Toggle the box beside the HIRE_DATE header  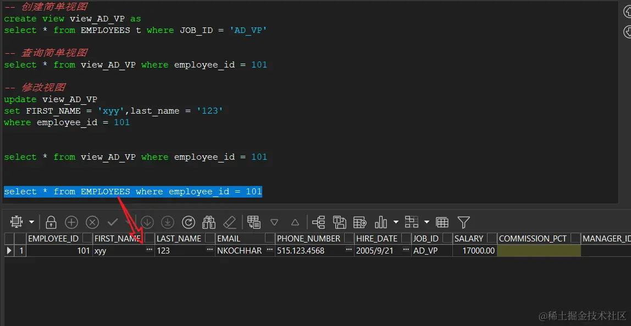(406, 238)
